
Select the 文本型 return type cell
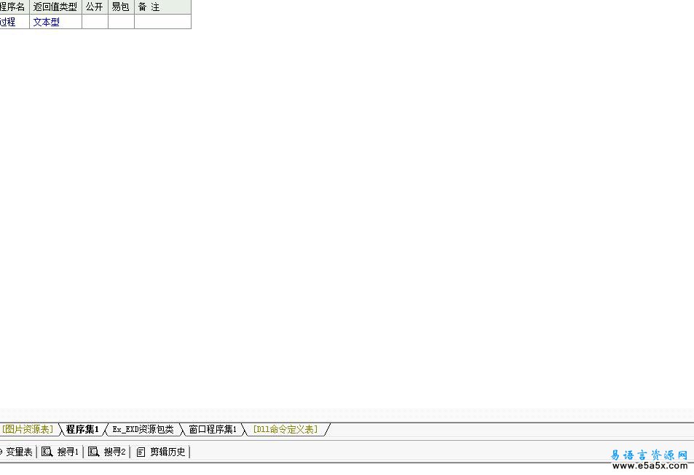point(56,22)
